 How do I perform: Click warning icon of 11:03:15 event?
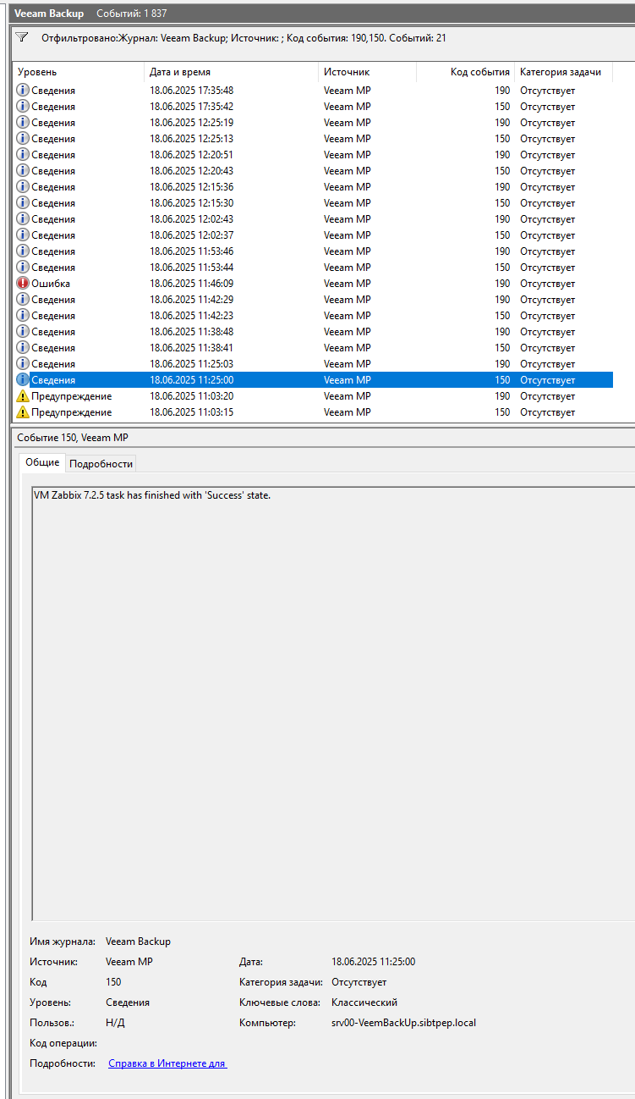[23, 412]
